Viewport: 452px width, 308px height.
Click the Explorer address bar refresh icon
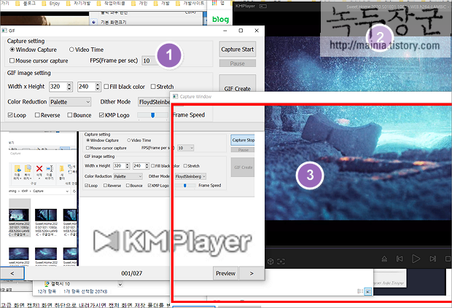74,191
